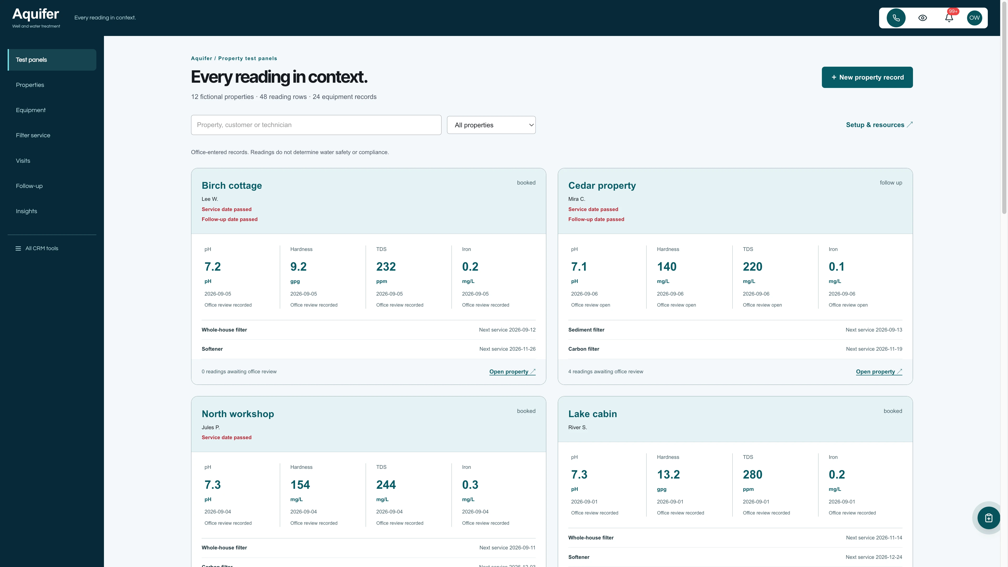Image resolution: width=1008 pixels, height=567 pixels.
Task: Click Cedar property Iron value 0.1
Action: [x=837, y=267]
